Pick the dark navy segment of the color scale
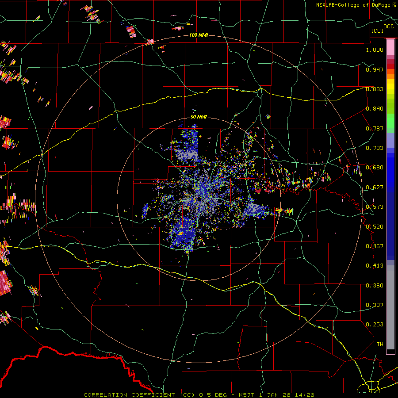The height and width of the screenshot is (398, 398). (x=390, y=223)
